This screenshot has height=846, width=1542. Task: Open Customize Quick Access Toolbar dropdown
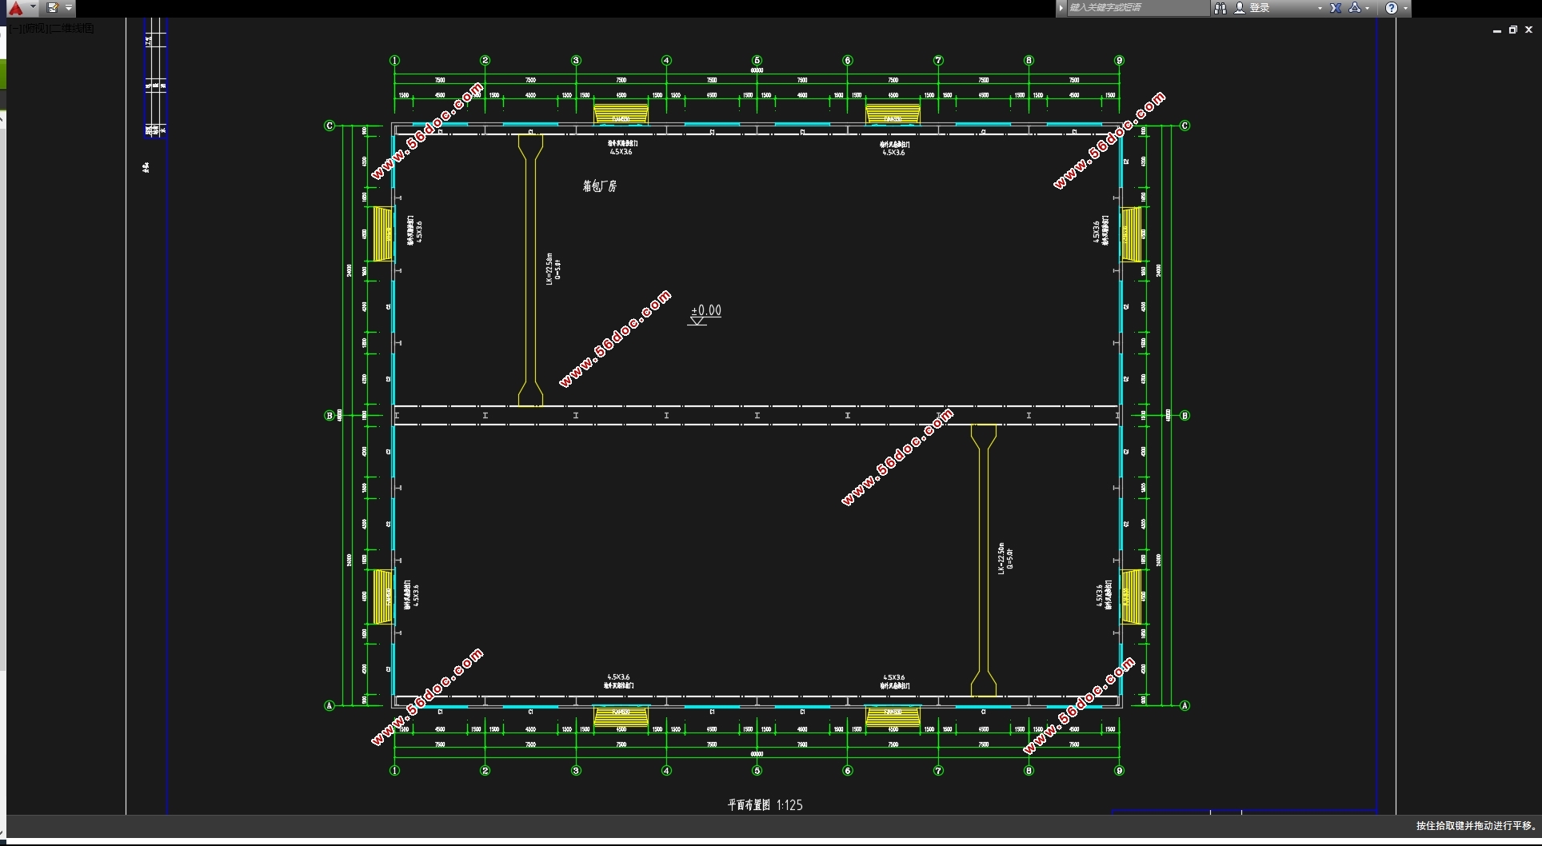(69, 8)
